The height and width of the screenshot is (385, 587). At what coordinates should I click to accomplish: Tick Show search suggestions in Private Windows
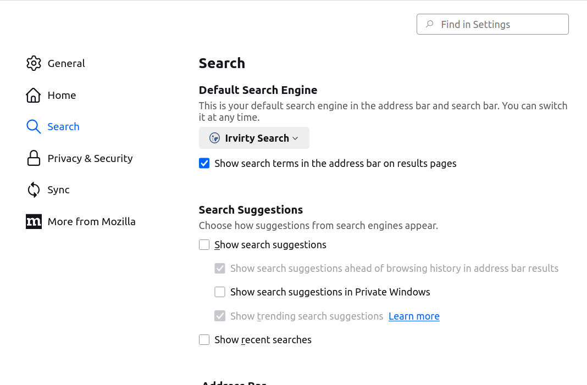220,292
